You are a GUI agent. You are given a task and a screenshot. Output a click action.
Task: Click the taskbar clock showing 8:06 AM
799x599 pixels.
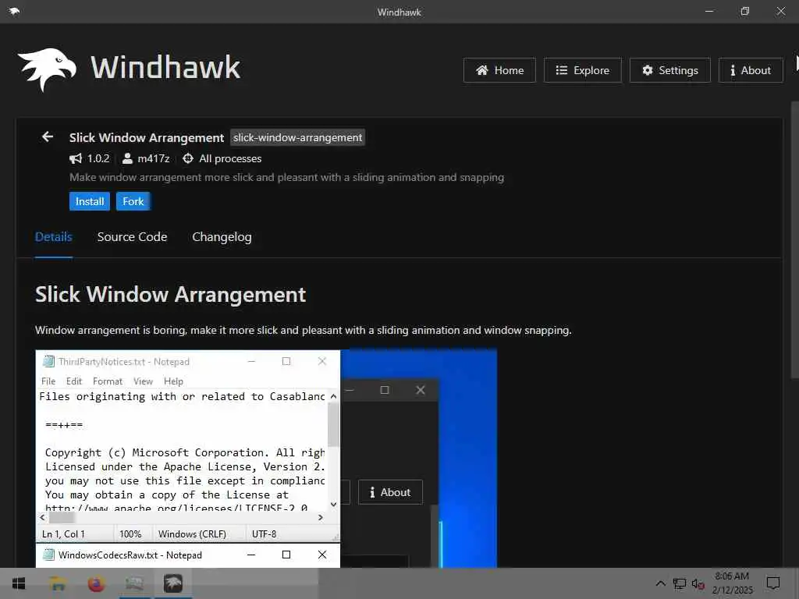[732, 583]
